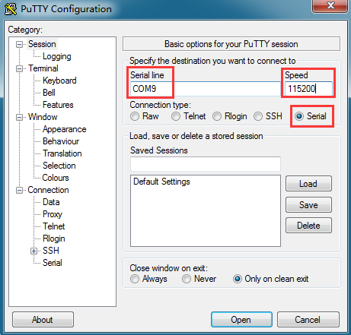Viewport: 351px width, 335px height.
Task: Open the Logging category
Action: (57, 56)
